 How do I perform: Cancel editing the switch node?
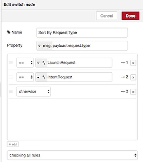coord(107,16)
